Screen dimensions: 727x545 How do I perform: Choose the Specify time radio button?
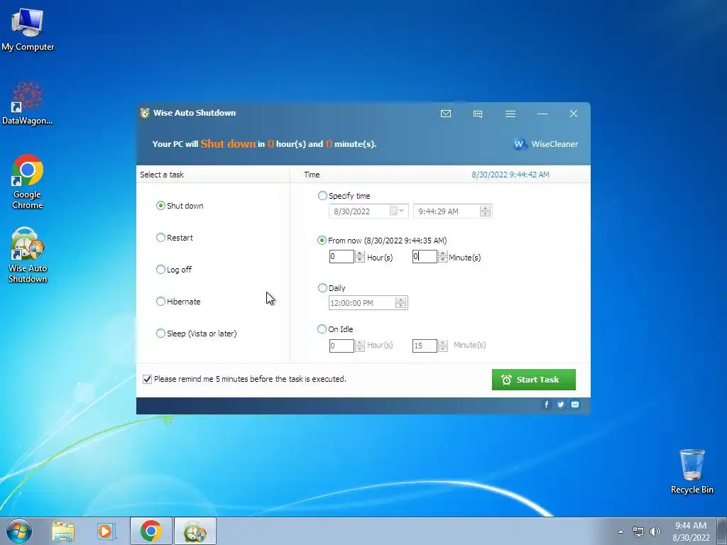[322, 196]
